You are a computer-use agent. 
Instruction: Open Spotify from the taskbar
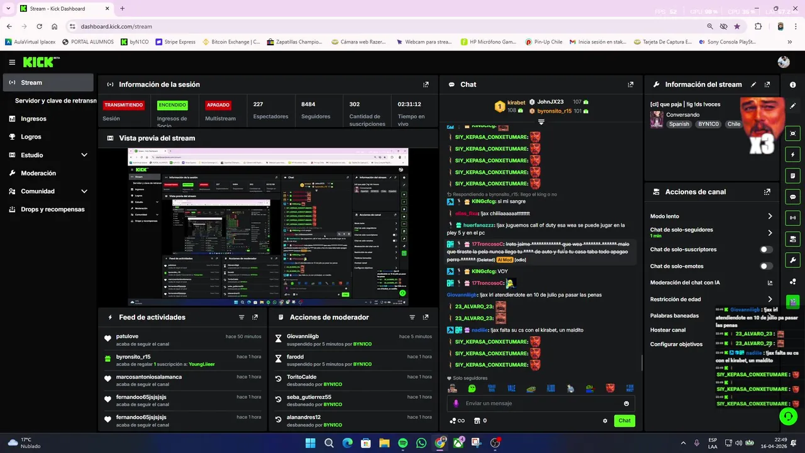pyautogui.click(x=402, y=443)
